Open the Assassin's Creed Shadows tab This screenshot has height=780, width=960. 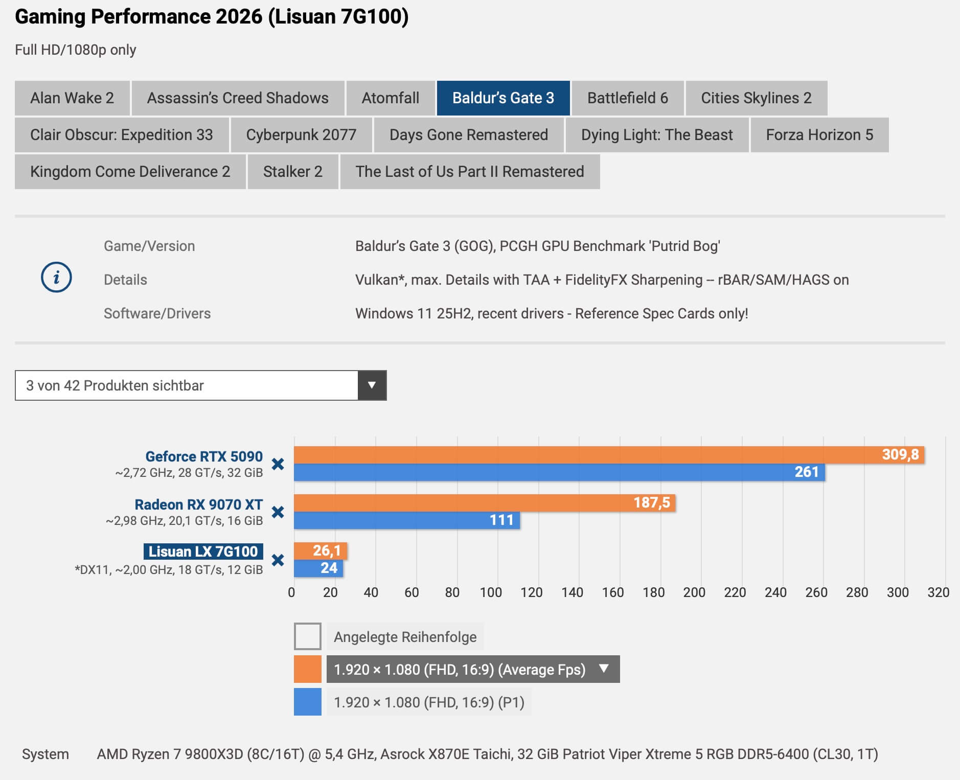pos(238,98)
